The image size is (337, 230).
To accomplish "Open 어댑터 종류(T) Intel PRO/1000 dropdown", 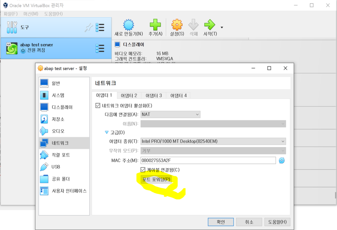I will 213,141.
